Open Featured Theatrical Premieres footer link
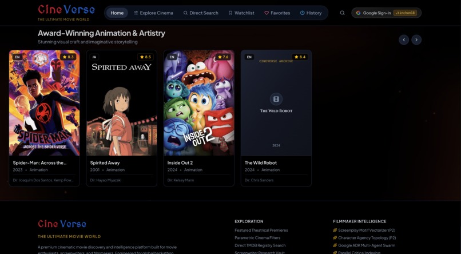The height and width of the screenshot is (254, 461). (261, 230)
